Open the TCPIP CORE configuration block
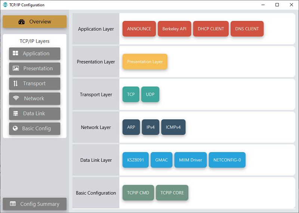The width and height of the screenshot is (299, 213). click(x=172, y=193)
